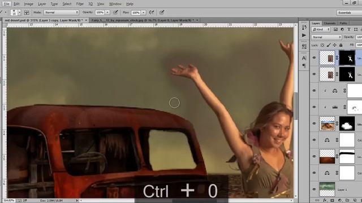Select the Layer 1 green sky thumbnail
The image size is (362, 203).
327,189
